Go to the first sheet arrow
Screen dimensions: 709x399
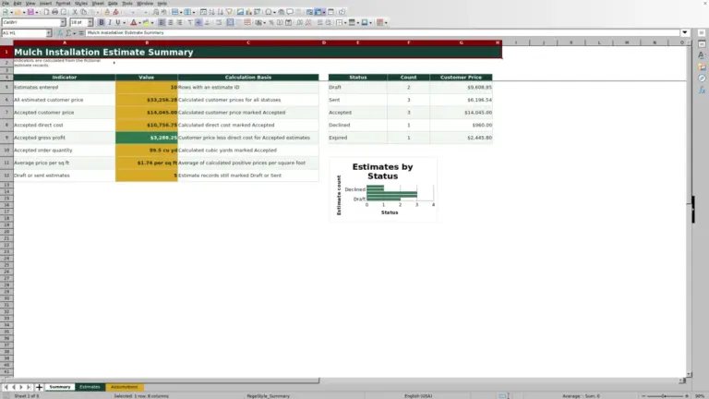[6, 387]
